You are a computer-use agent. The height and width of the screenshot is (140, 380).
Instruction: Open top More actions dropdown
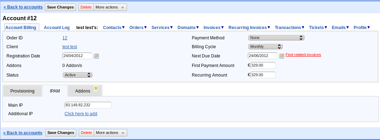(110, 7)
